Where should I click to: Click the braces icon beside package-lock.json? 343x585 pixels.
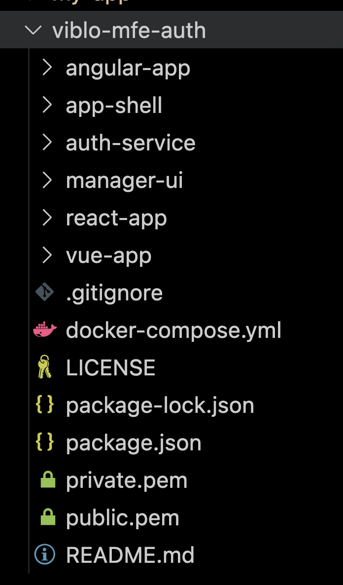(x=45, y=405)
